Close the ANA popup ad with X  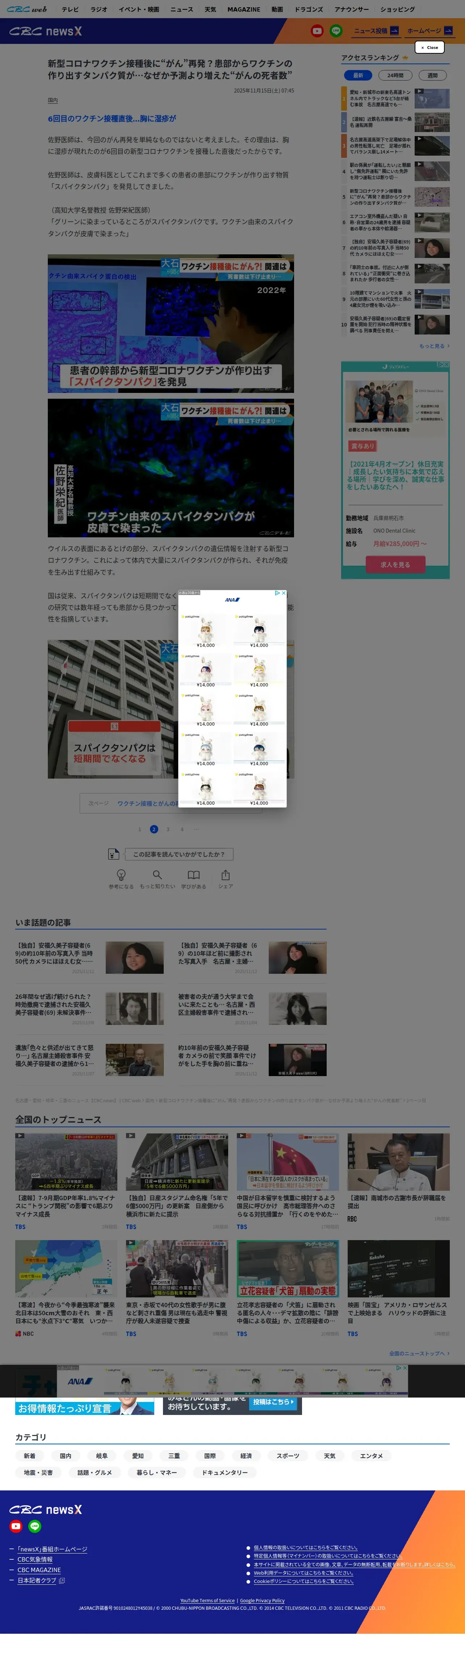[x=284, y=594]
